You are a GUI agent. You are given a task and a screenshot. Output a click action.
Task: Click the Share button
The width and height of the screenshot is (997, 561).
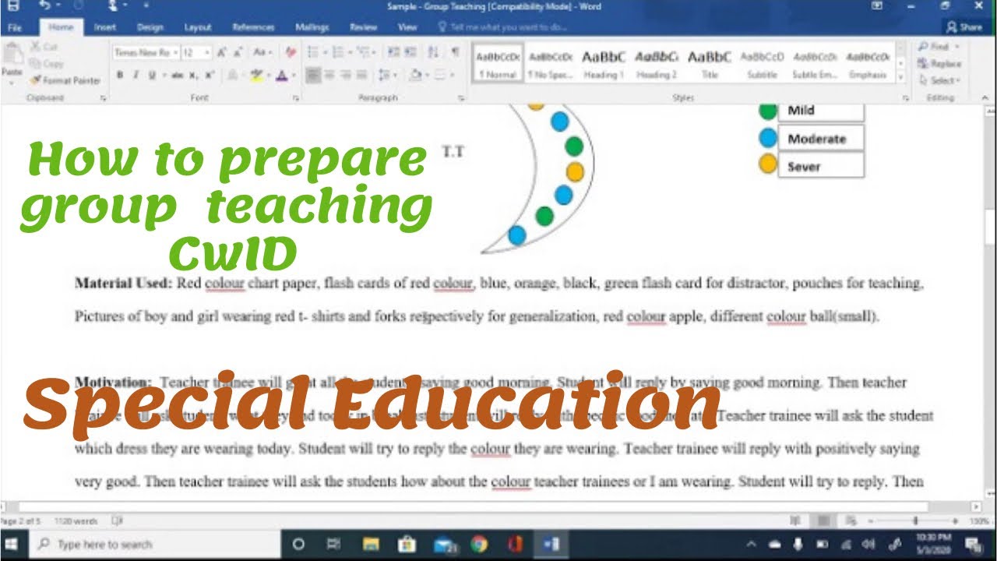964,26
